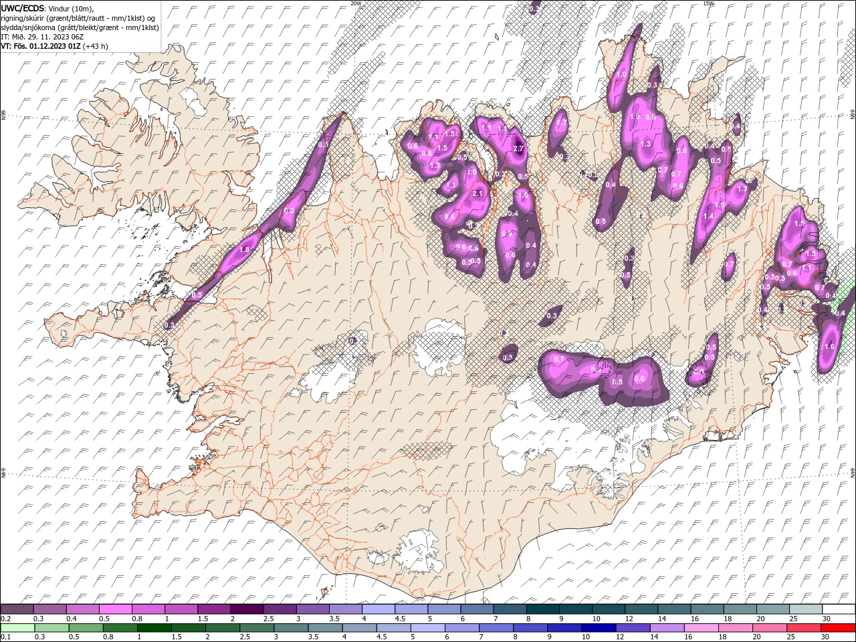This screenshot has height=642, width=856.
Task: Click the dark purple swatch labeled 2 in upper legend row
Action: click(246, 609)
